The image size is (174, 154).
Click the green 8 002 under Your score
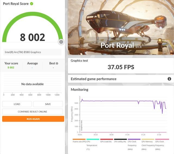click(x=11, y=68)
